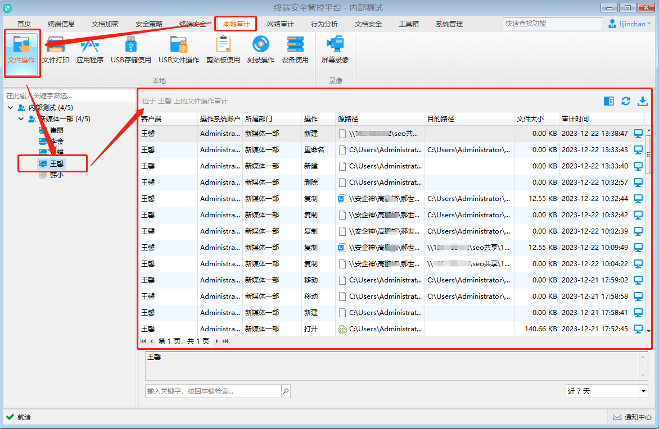Open the 应用程序 audit tool
Image resolution: width=659 pixels, height=429 pixels.
click(89, 51)
